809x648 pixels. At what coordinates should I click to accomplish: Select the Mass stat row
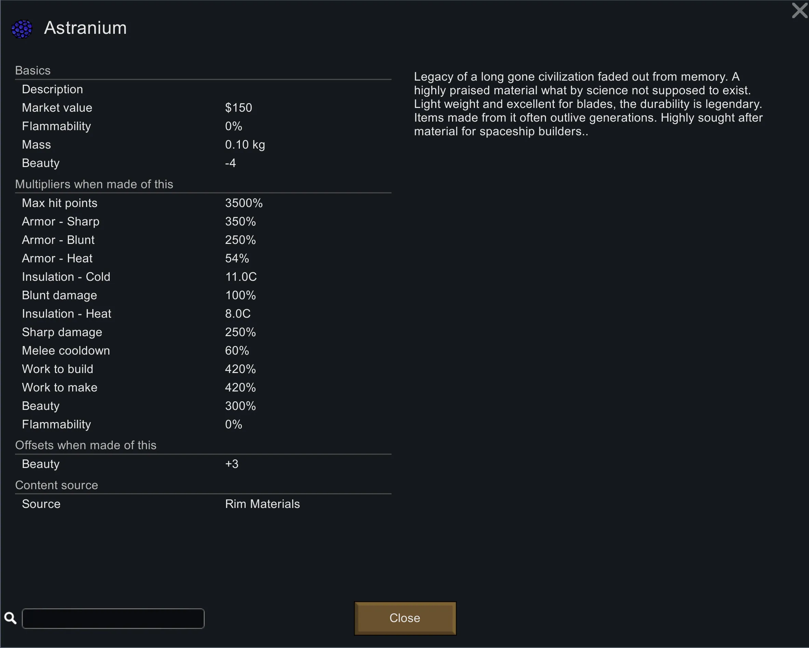pos(203,144)
